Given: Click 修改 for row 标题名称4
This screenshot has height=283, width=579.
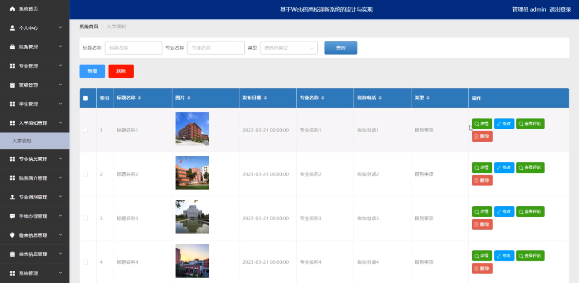Looking at the screenshot, I should coord(504,255).
